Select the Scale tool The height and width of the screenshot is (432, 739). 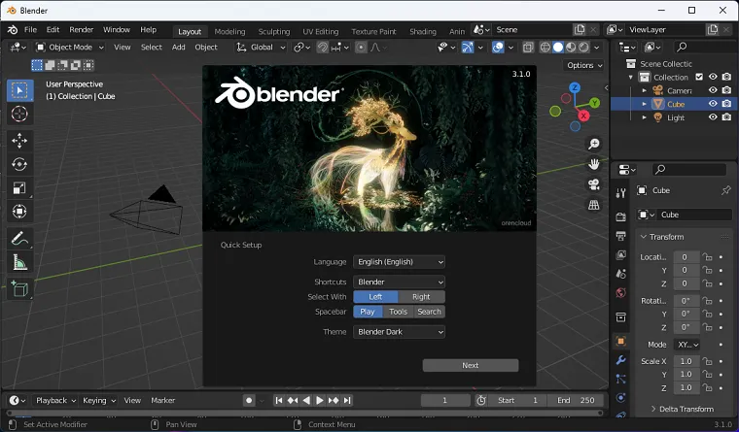[x=19, y=187]
